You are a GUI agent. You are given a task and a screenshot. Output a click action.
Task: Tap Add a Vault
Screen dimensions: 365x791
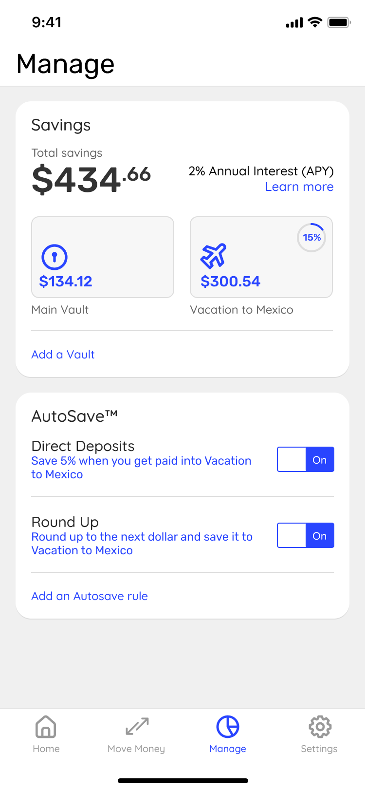click(x=63, y=355)
